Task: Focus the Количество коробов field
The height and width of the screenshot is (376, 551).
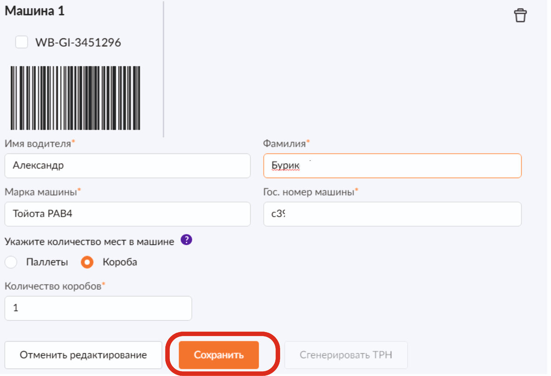Action: pyautogui.click(x=98, y=308)
